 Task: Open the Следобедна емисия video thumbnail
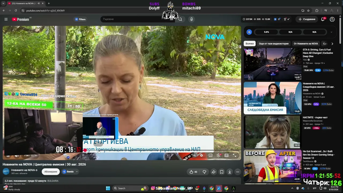coord(273,98)
